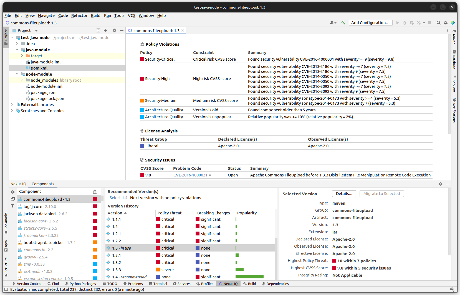Click the JetBrains Toolbox colorful icon
The height and width of the screenshot is (295, 460).
(x=453, y=23)
